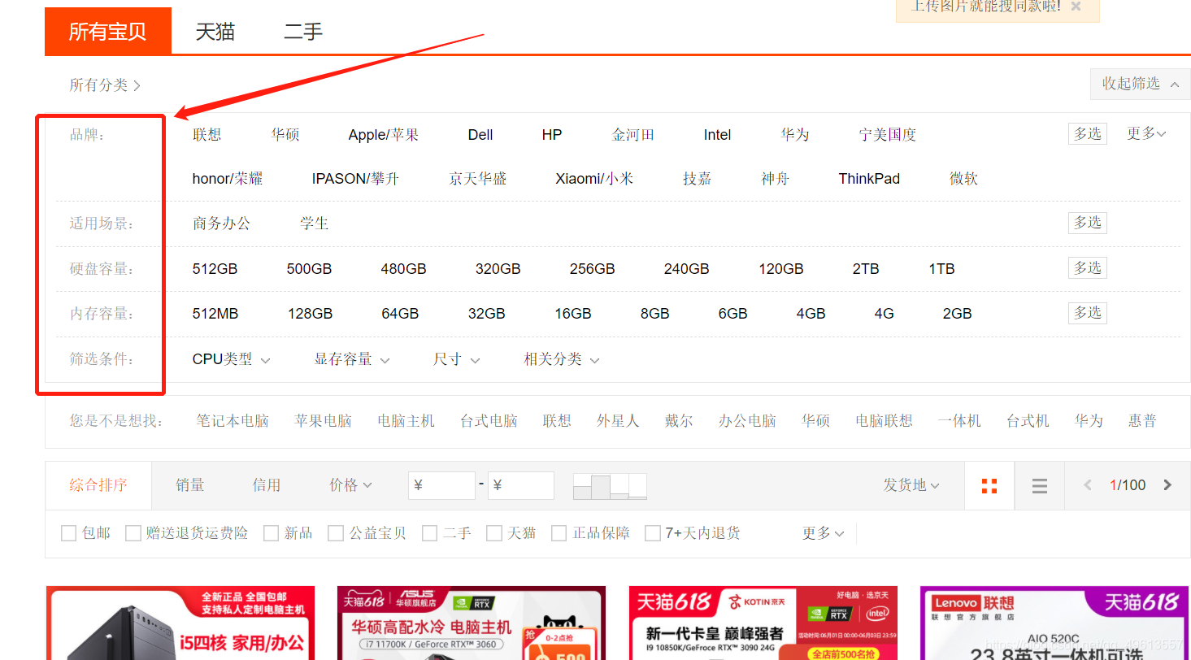Select 商务办公 usage scenario
The height and width of the screenshot is (660, 1191).
(221, 224)
